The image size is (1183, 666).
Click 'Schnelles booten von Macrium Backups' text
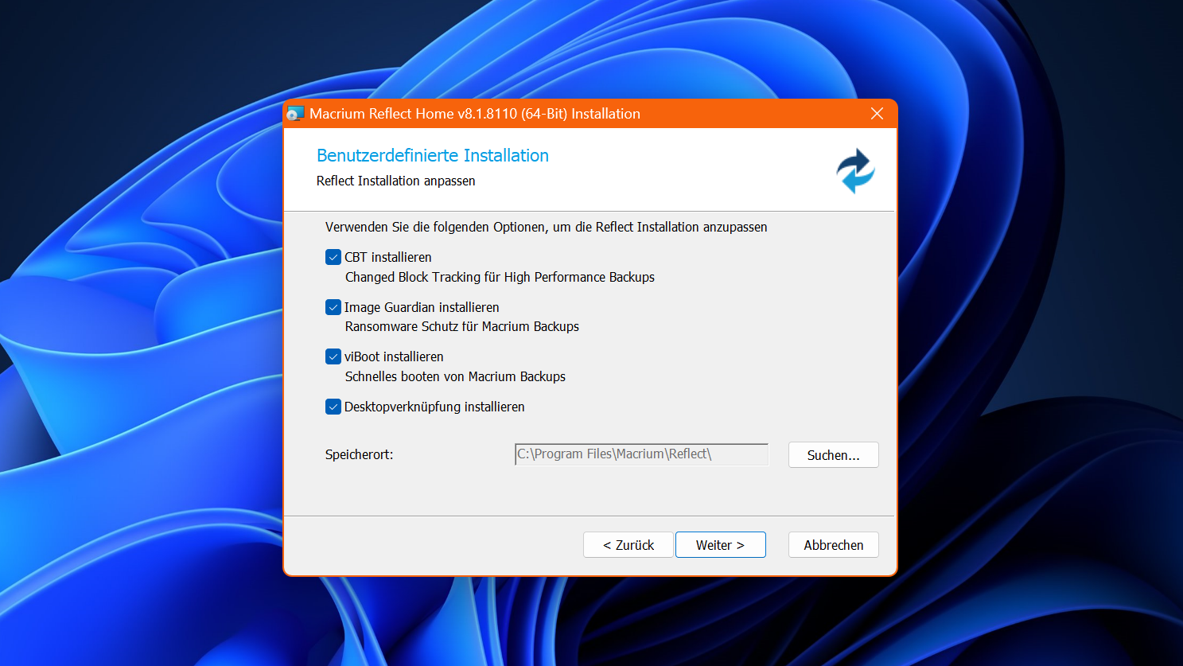tap(455, 376)
